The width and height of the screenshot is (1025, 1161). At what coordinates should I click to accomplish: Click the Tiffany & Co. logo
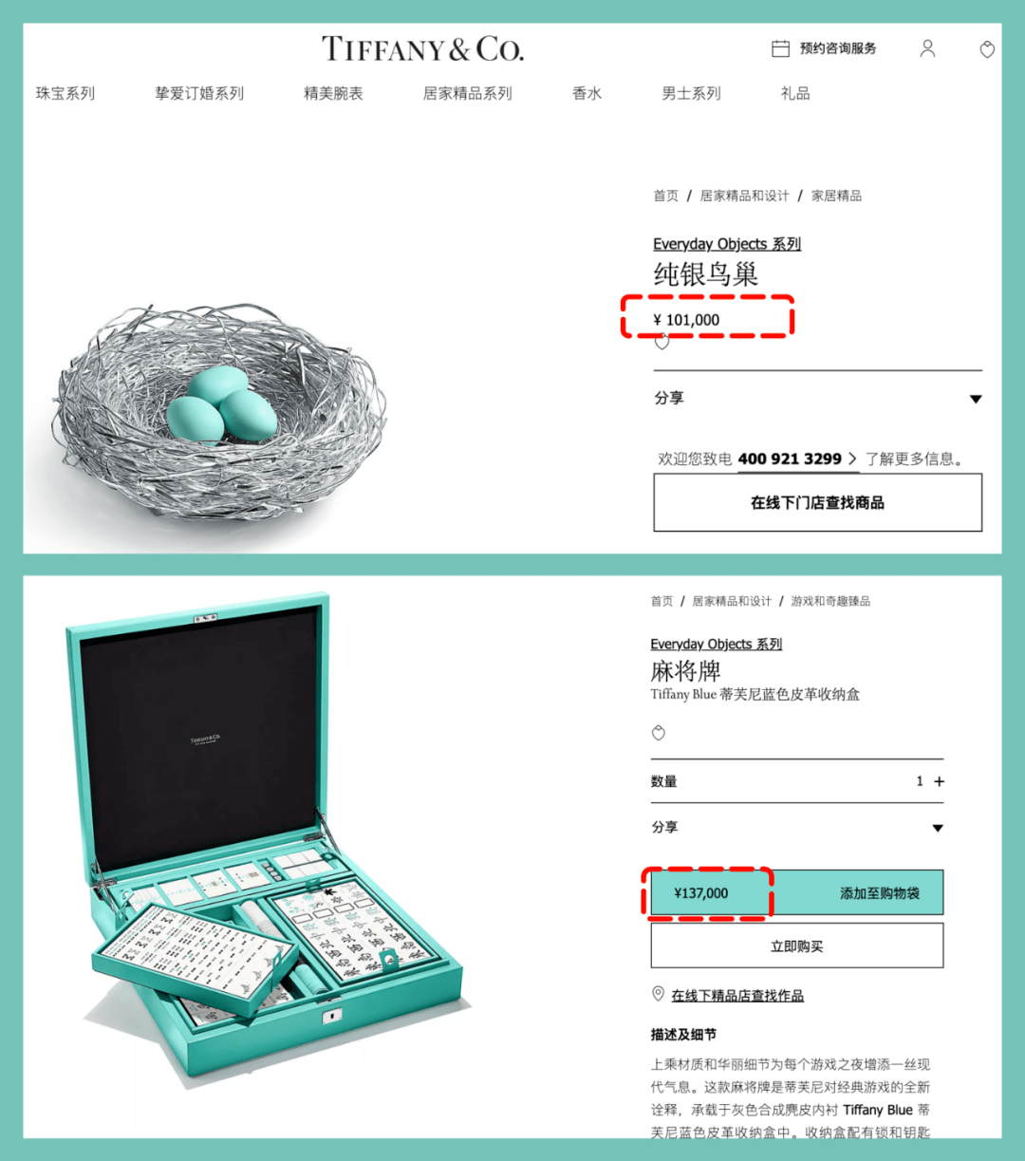(422, 48)
